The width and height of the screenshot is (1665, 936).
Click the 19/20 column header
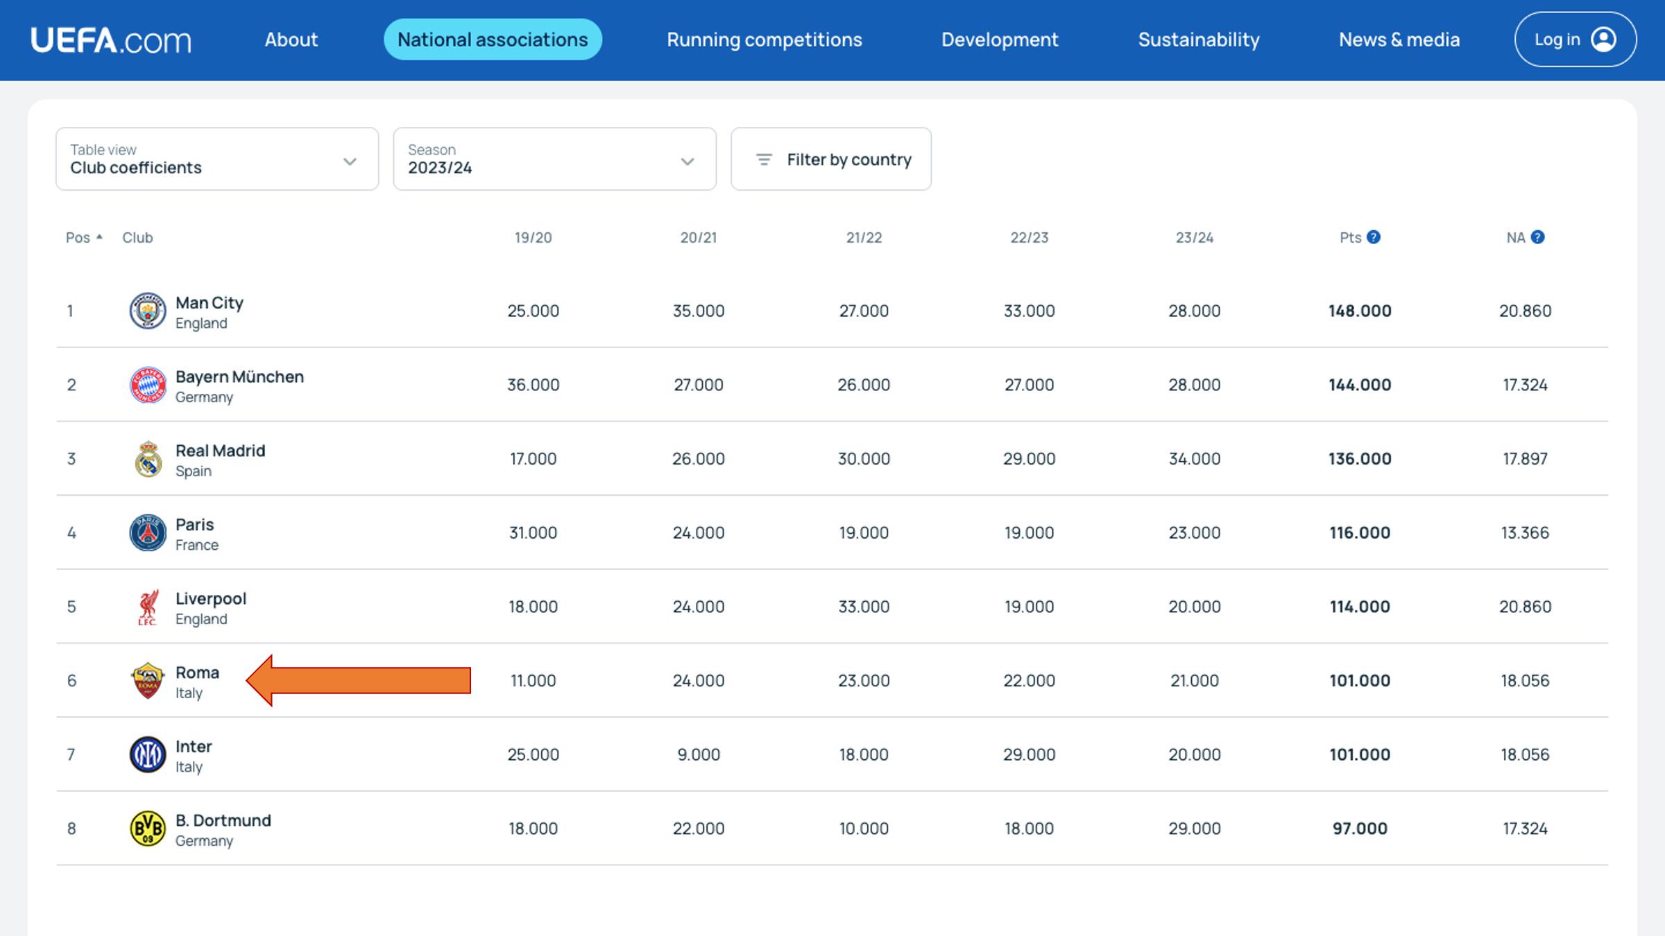(533, 237)
